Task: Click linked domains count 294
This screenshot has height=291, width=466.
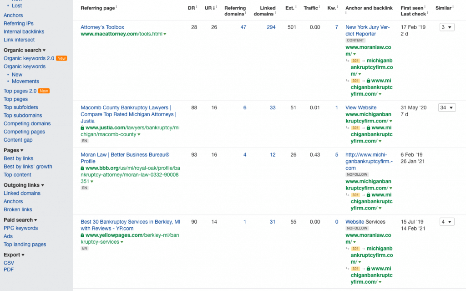Action: pyautogui.click(x=271, y=27)
